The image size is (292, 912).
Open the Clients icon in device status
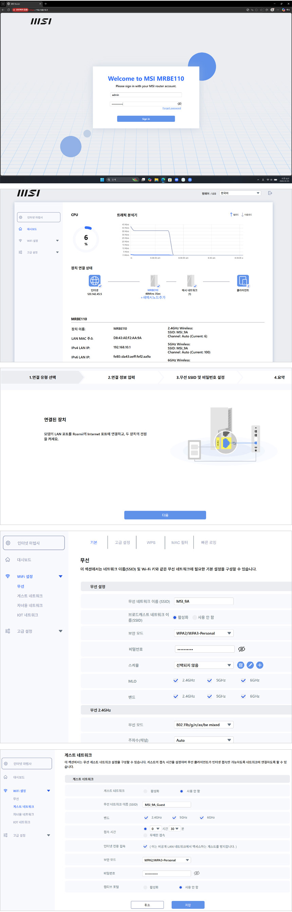pyautogui.click(x=243, y=280)
